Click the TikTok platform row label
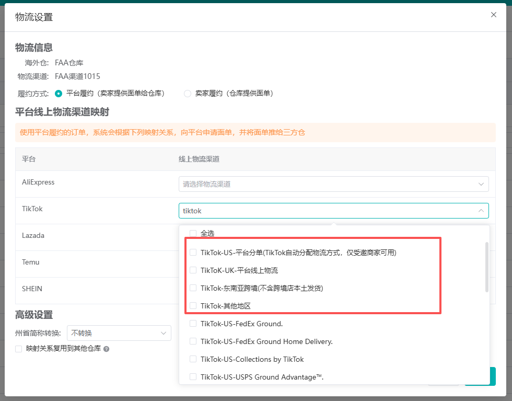Image resolution: width=512 pixels, height=401 pixels. click(32, 209)
